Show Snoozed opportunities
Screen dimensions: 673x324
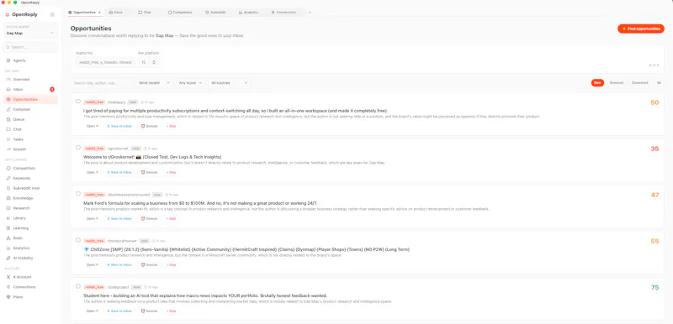tap(617, 83)
